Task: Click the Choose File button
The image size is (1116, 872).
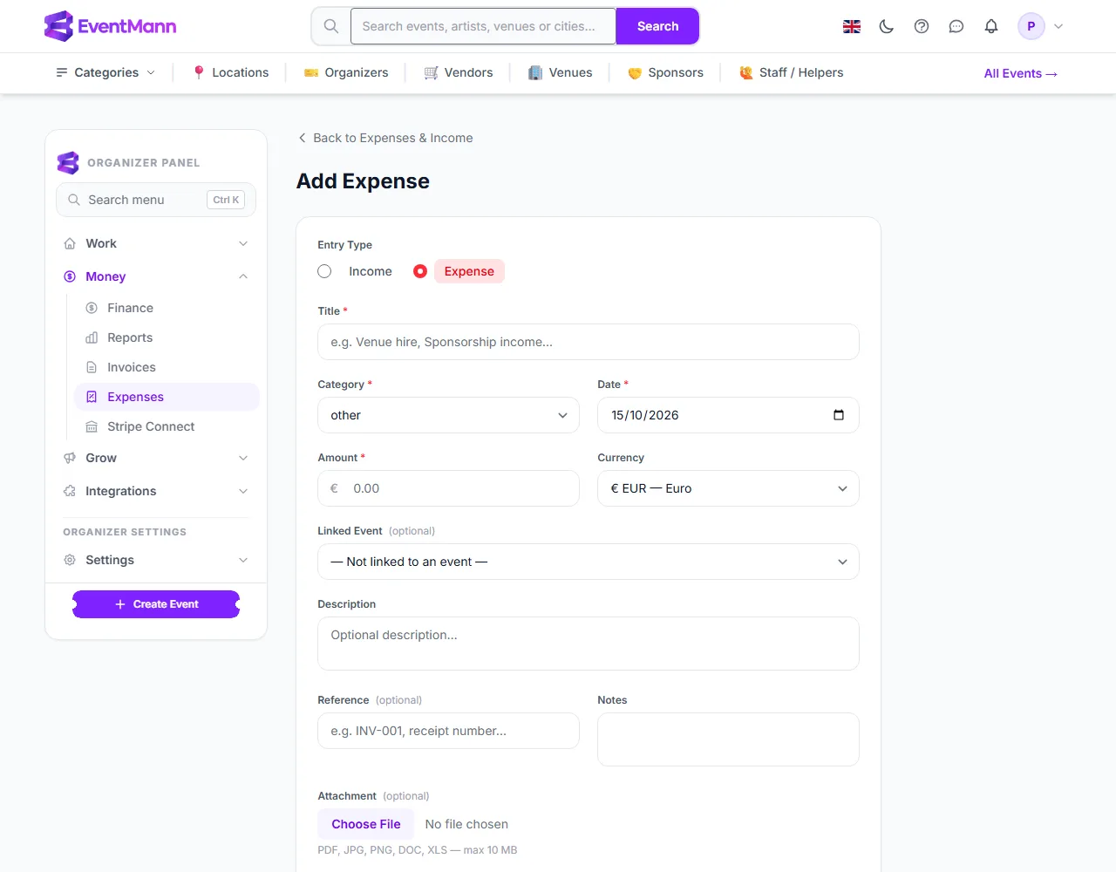Action: tap(366, 824)
